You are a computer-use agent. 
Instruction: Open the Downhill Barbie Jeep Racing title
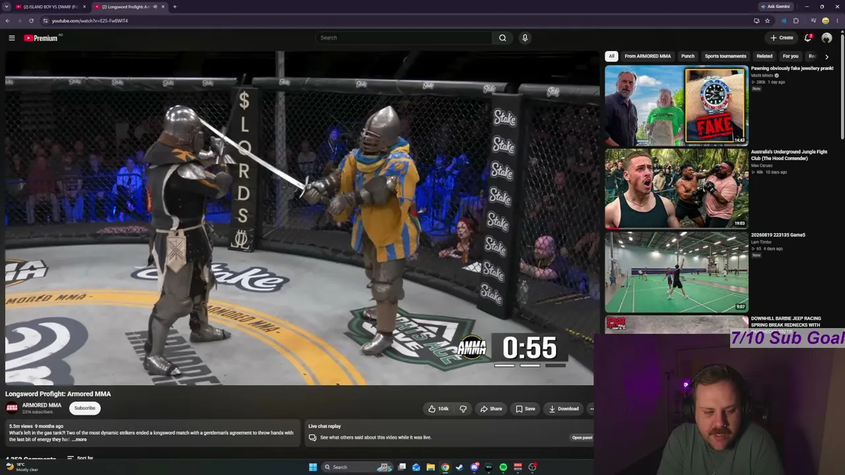(x=786, y=322)
